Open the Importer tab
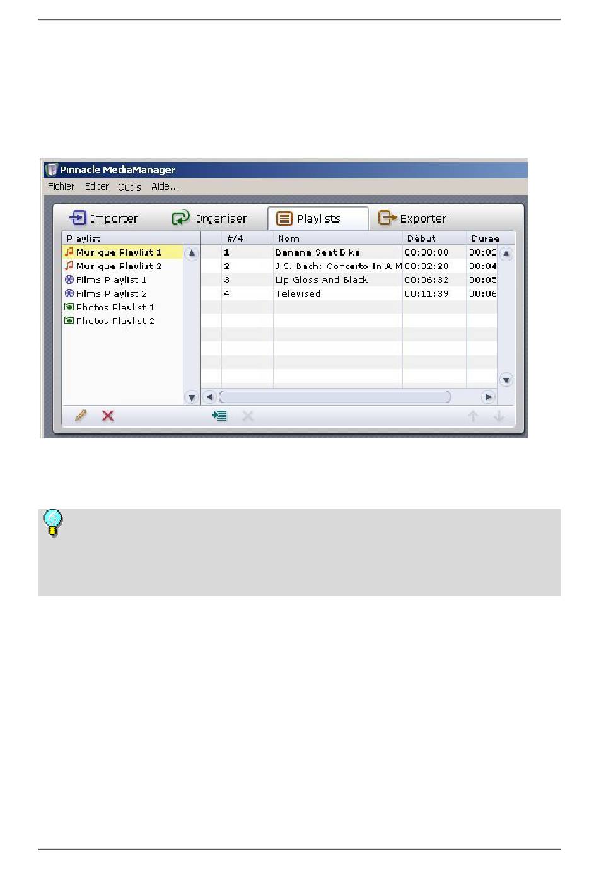599x882 pixels. coord(103,218)
